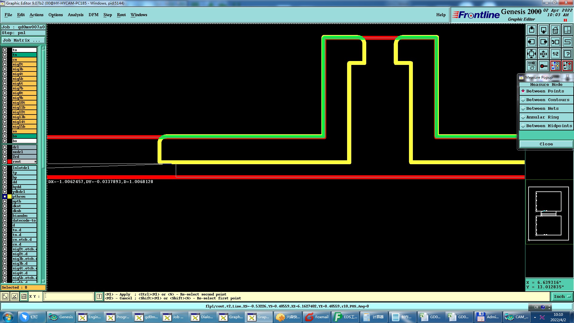Click the red rout layer color swatch
Image resolution: width=574 pixels, height=323 pixels.
point(10,161)
